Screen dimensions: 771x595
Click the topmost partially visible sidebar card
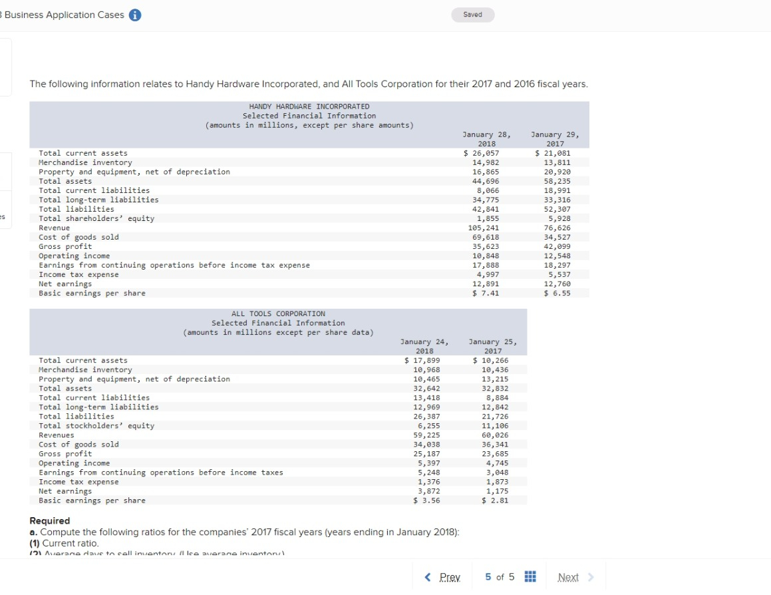coord(5,67)
